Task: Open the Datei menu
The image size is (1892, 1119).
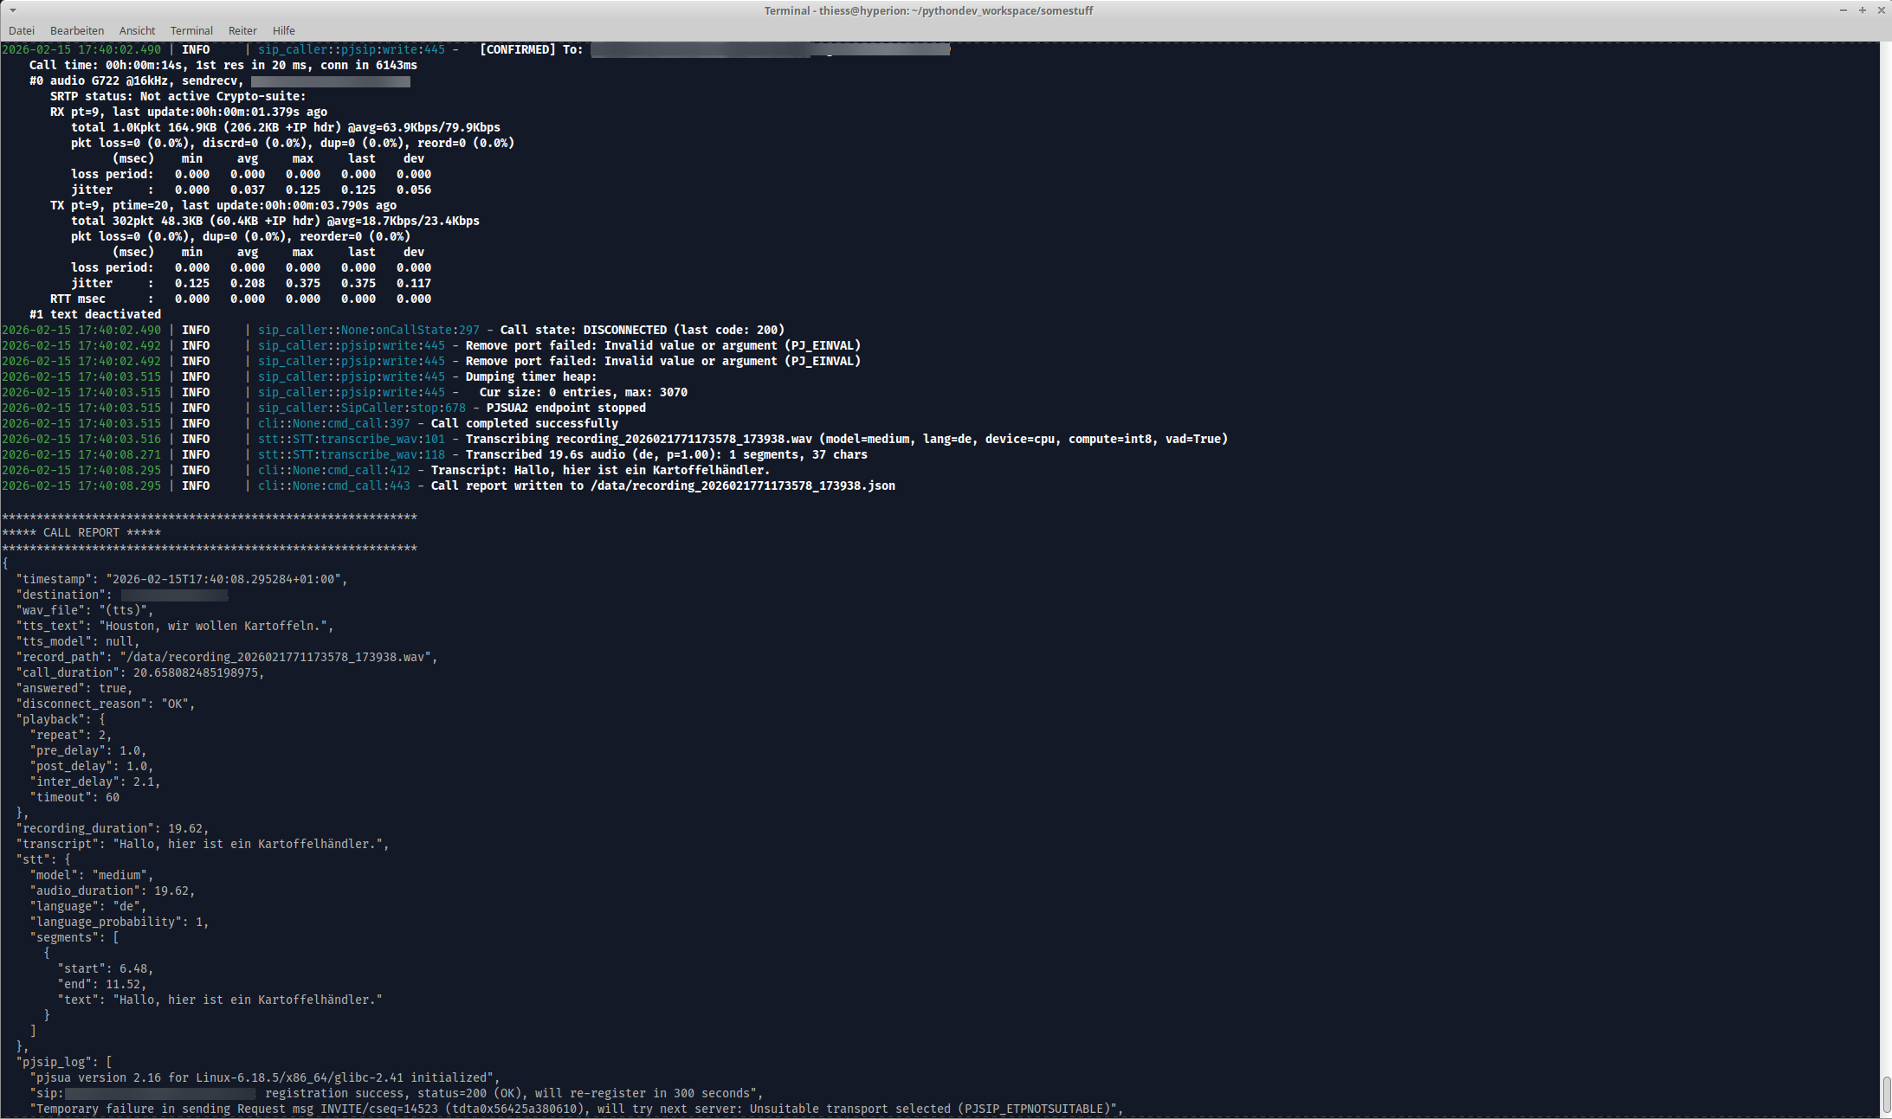Action: tap(22, 30)
